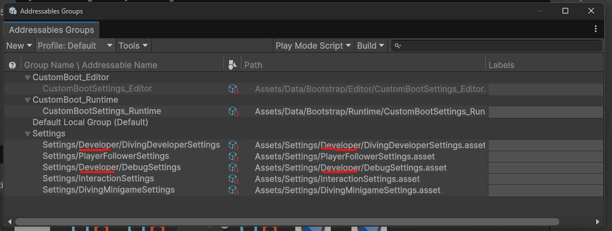Select the Addressables Groups tab
The image size is (612, 231).
[x=51, y=30]
